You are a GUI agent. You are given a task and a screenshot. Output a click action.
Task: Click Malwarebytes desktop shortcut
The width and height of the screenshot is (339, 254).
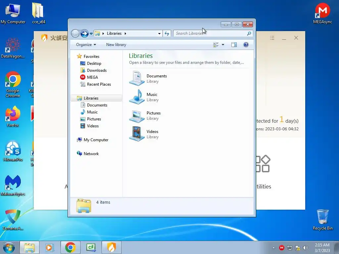[13, 185]
